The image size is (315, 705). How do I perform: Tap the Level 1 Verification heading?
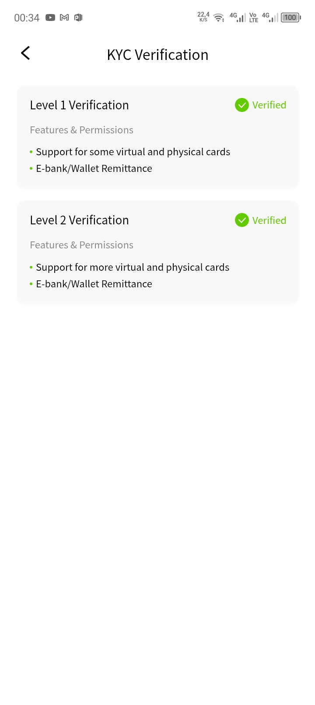[x=79, y=105]
